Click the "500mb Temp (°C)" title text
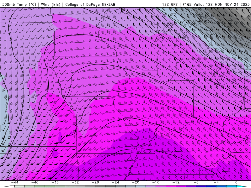251x188 pixels. coord(19,4)
